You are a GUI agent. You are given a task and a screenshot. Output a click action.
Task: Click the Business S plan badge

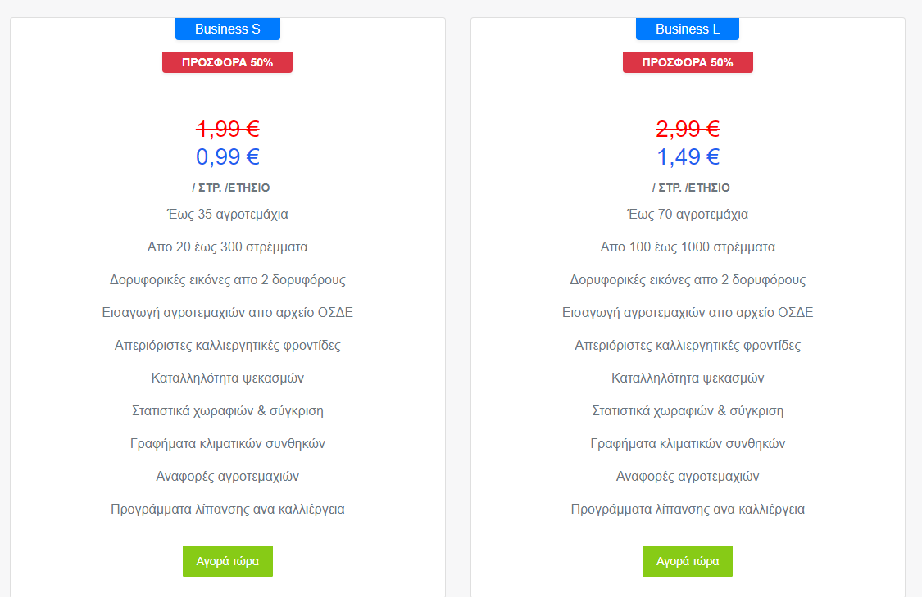[x=228, y=29]
